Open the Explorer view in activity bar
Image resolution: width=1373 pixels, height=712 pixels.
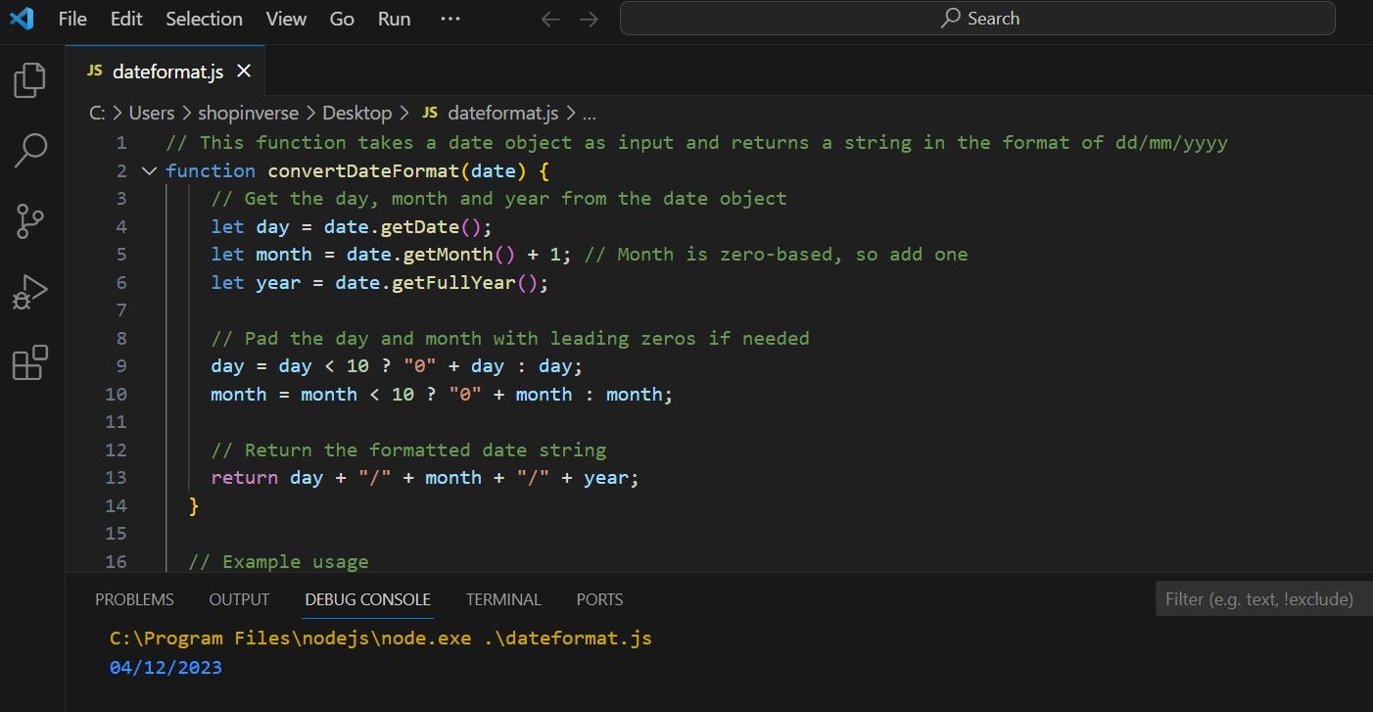(30, 80)
